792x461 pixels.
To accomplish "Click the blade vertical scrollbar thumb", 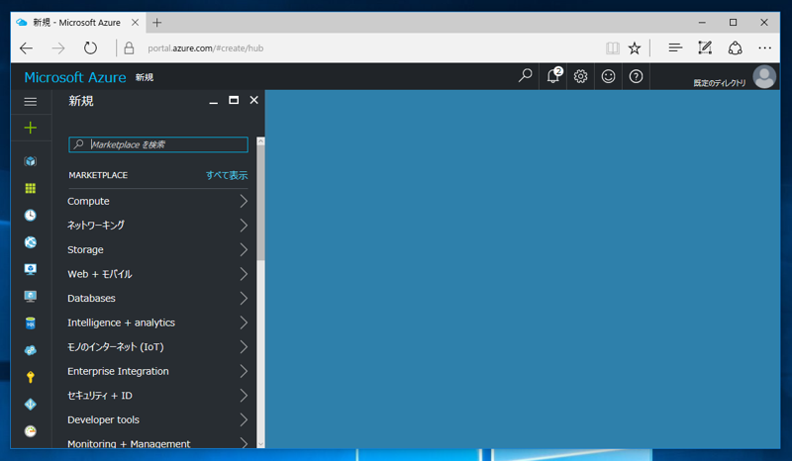I will pyautogui.click(x=260, y=203).
